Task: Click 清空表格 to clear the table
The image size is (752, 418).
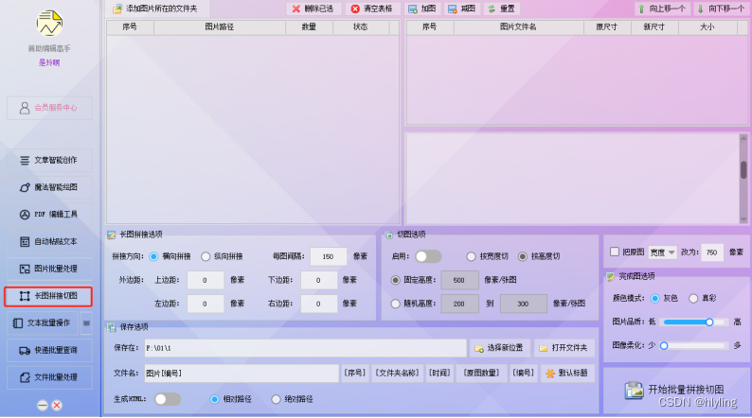Action: pyautogui.click(x=372, y=9)
